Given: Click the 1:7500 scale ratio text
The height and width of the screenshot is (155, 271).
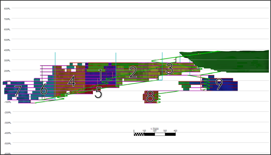Looking at the screenshot, I should click(x=155, y=129).
